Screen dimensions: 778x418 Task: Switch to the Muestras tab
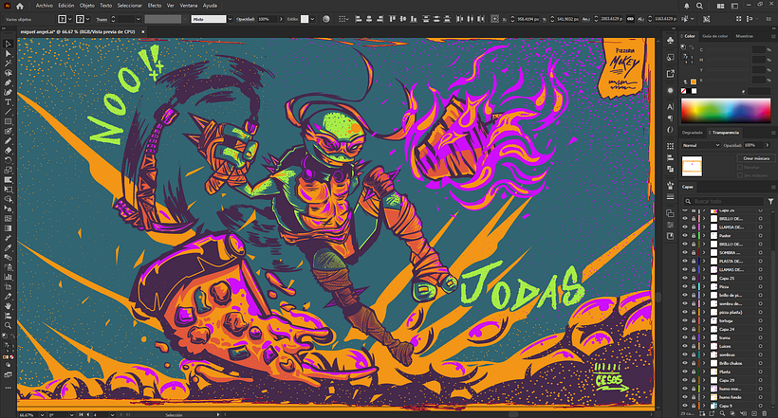coord(745,36)
